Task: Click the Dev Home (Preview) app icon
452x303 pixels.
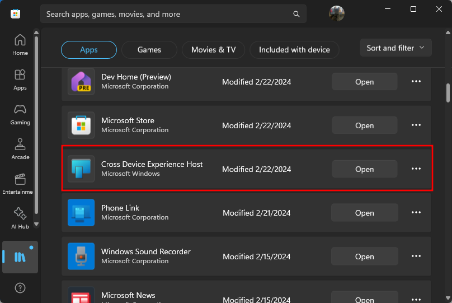Action: point(81,82)
